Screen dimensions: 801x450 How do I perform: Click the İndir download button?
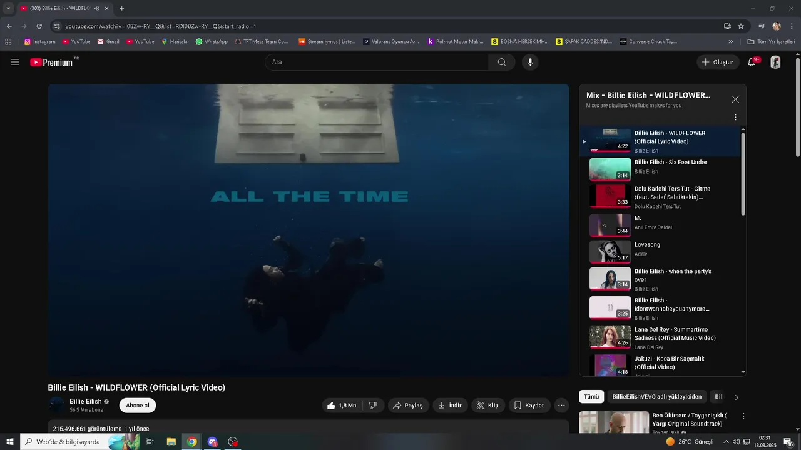click(x=450, y=406)
